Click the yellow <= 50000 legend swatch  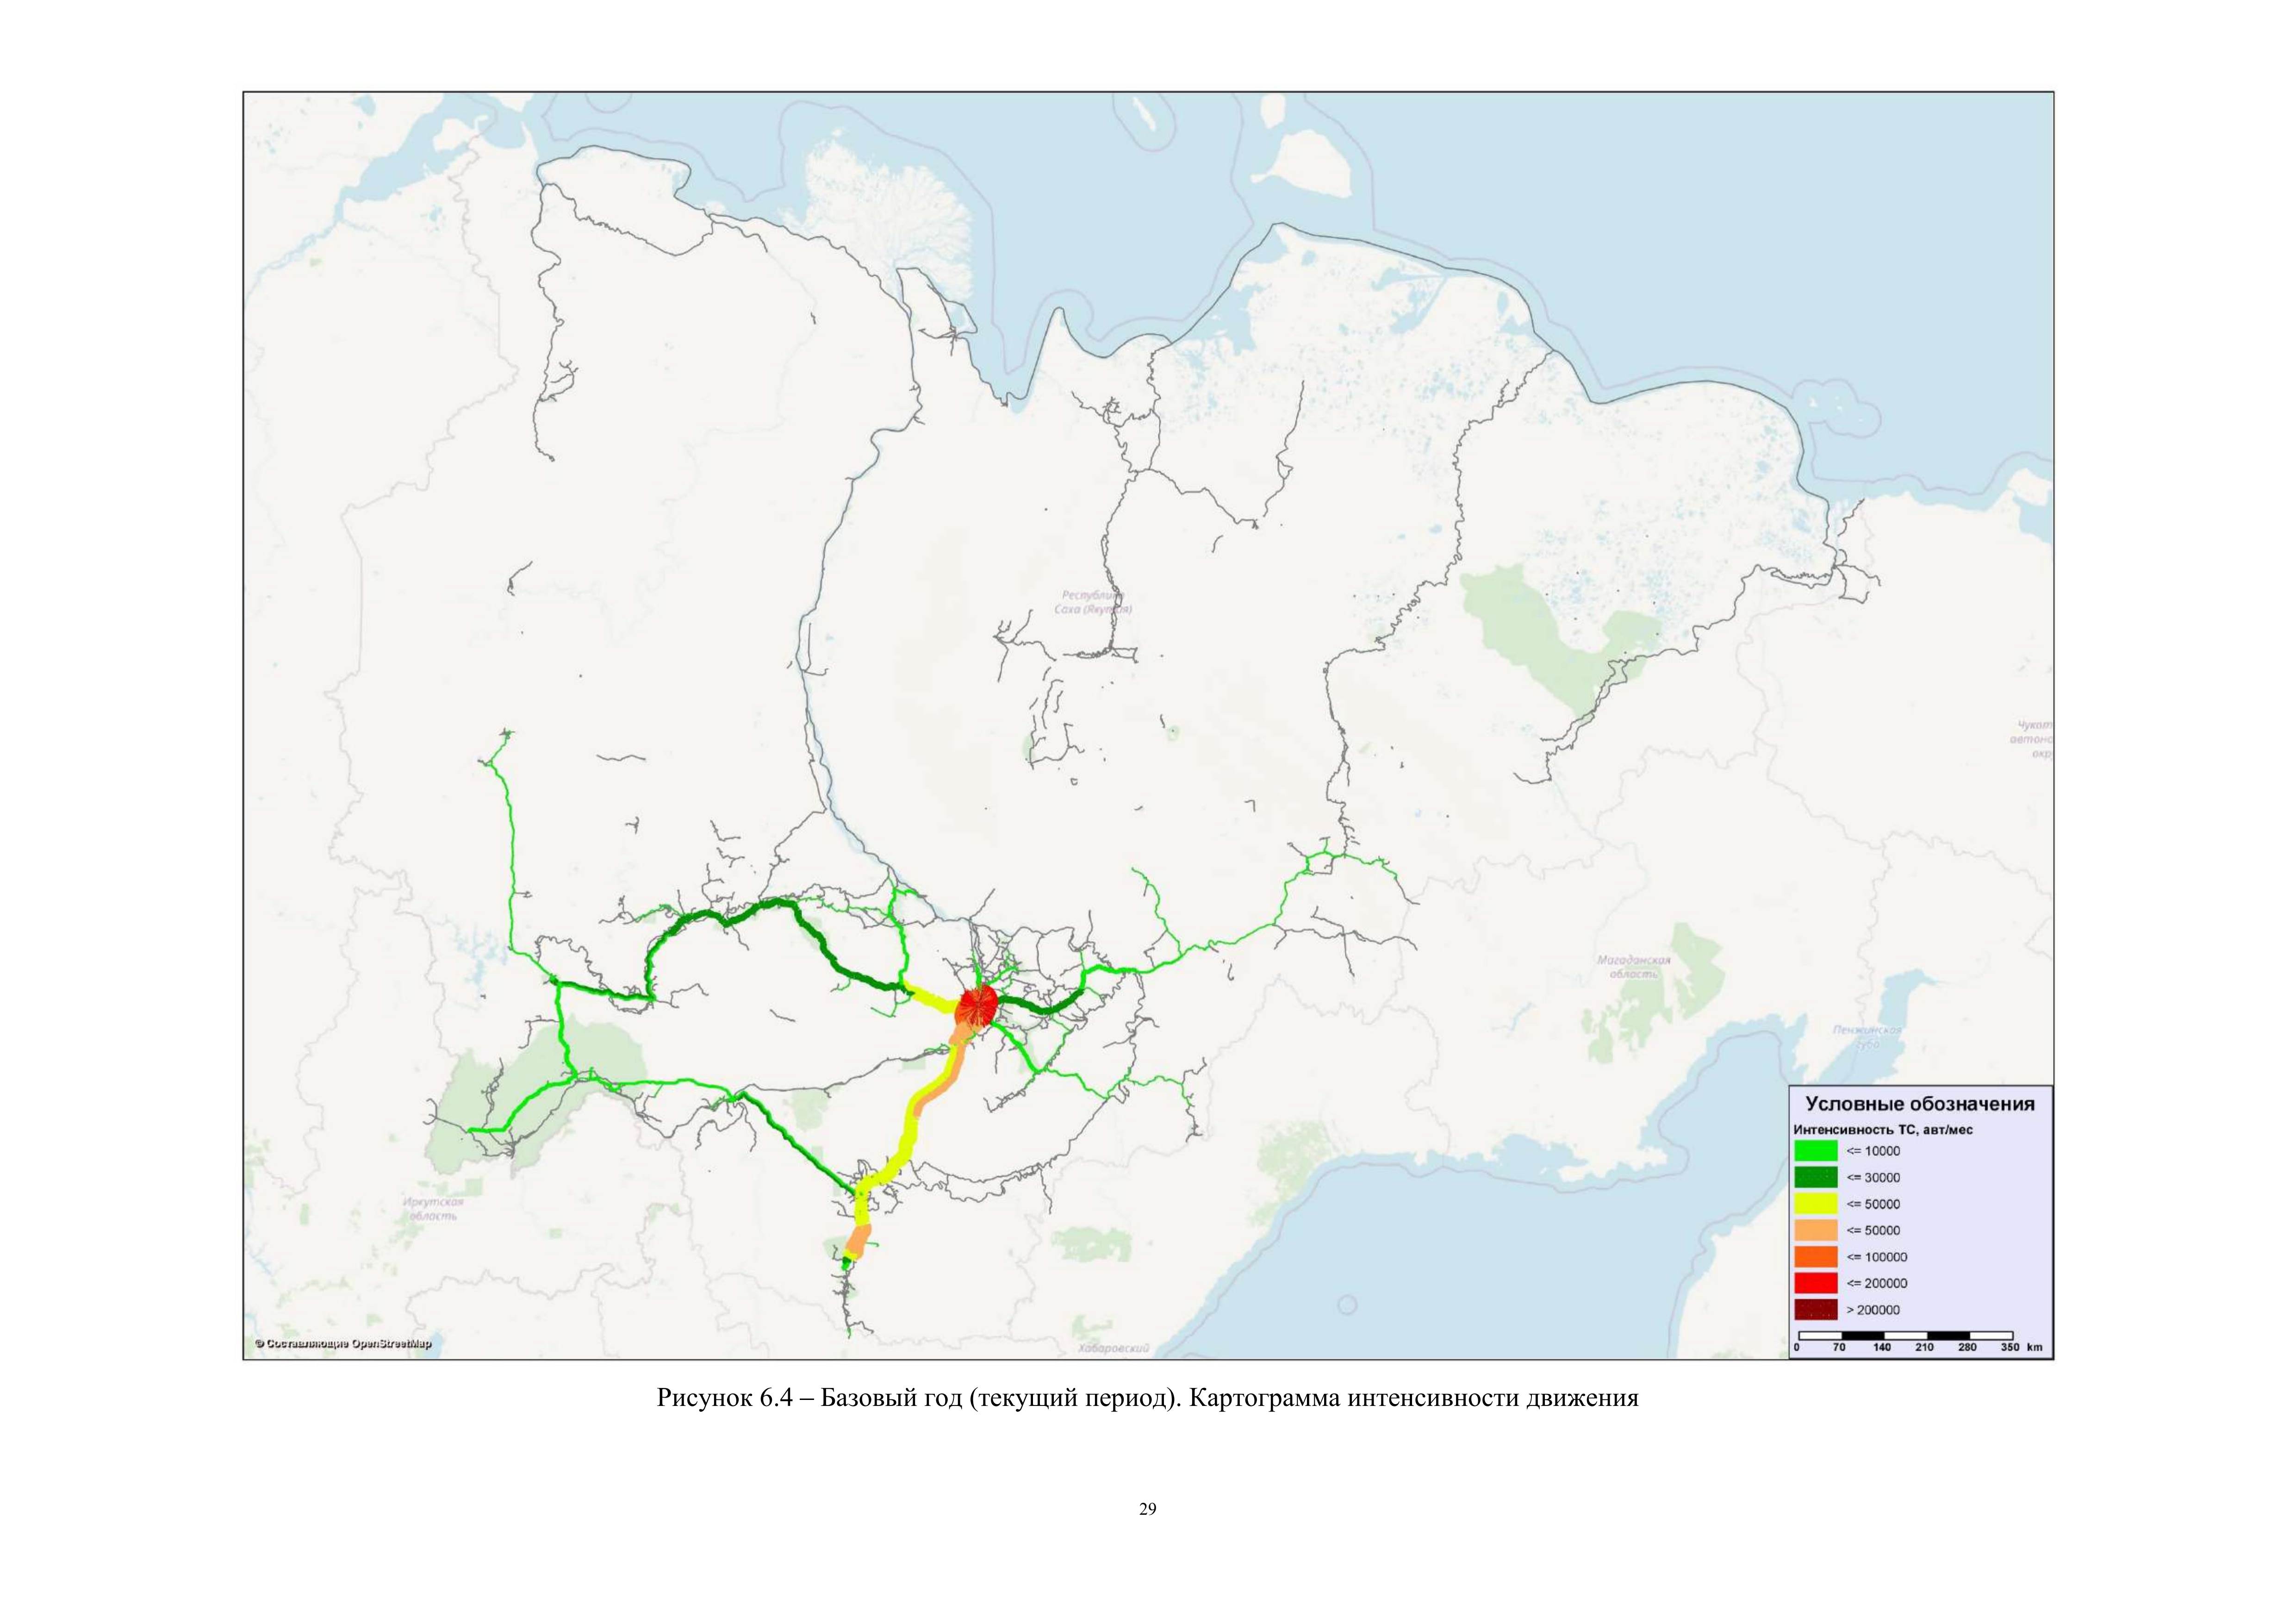[1816, 1204]
